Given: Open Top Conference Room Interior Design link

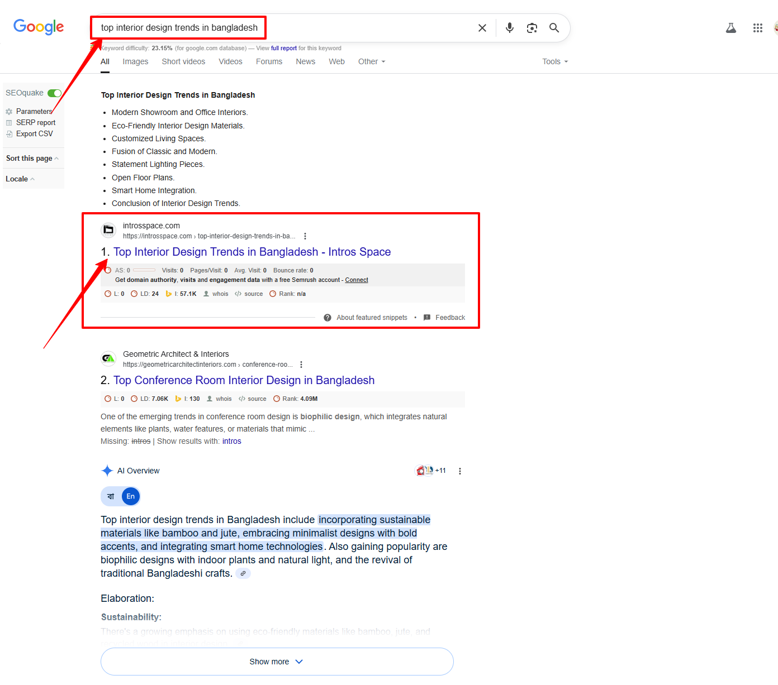Looking at the screenshot, I should pos(244,381).
